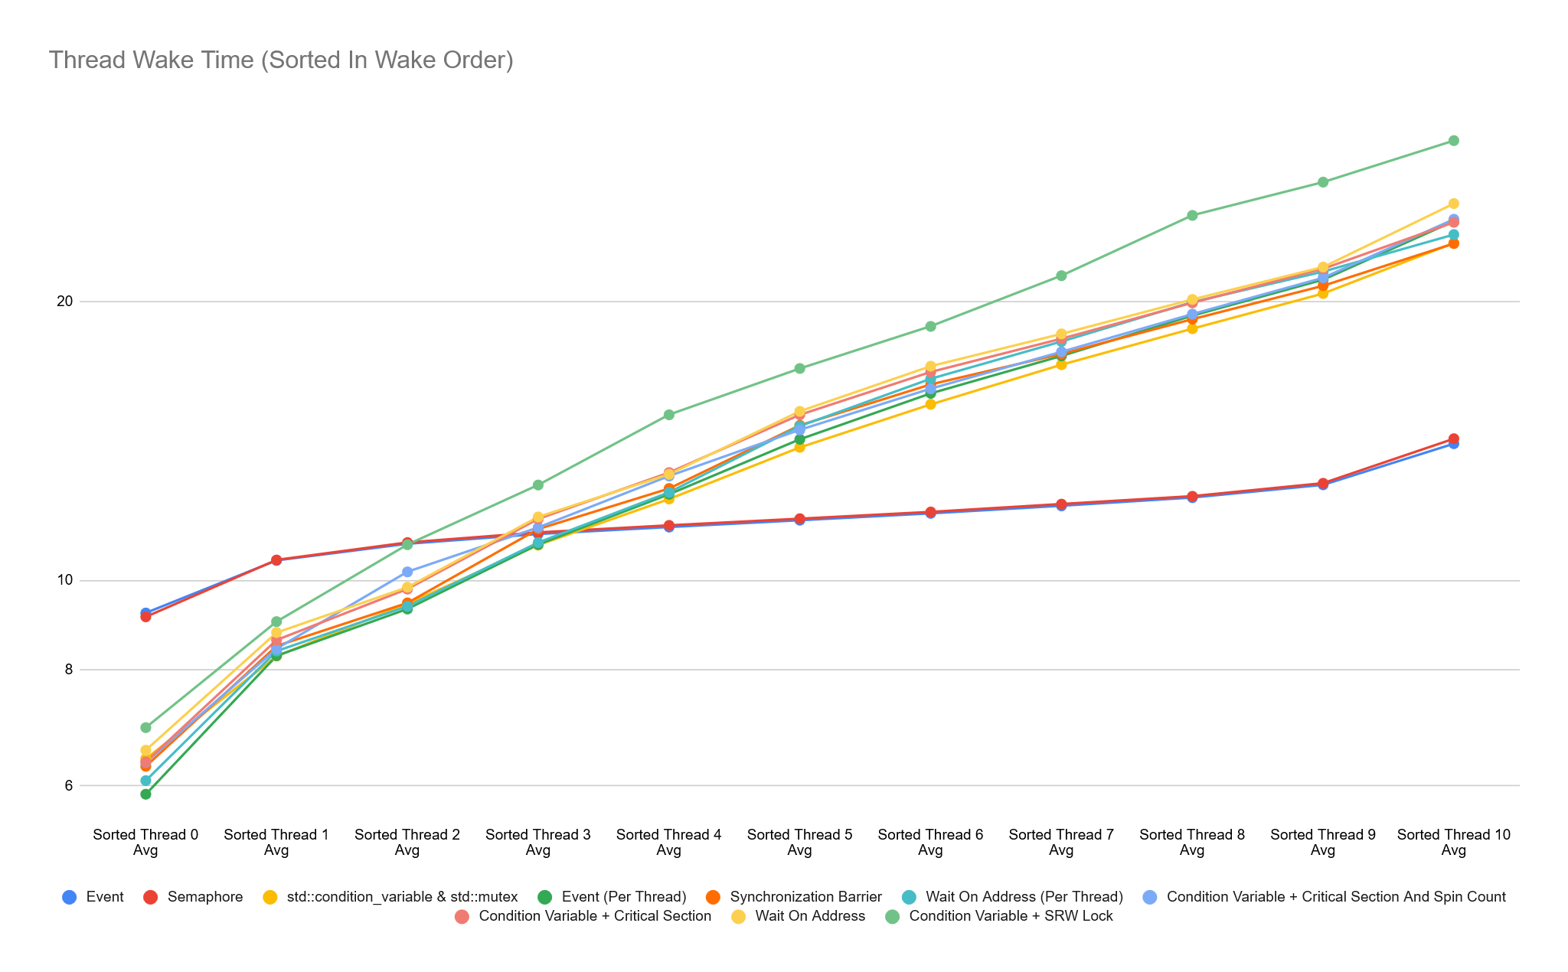Click the blue Event data point at Sorted Thread 0
1568x972 pixels.
click(145, 613)
